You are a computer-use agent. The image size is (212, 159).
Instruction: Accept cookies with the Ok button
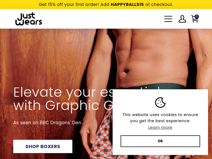tap(160, 141)
